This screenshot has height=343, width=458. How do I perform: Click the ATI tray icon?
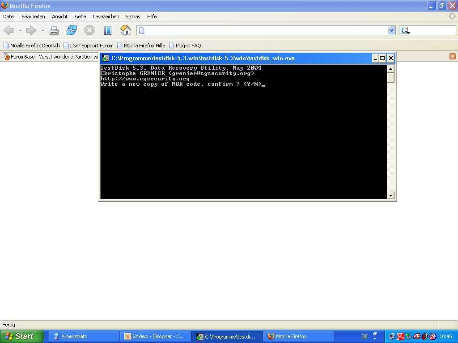(x=416, y=336)
